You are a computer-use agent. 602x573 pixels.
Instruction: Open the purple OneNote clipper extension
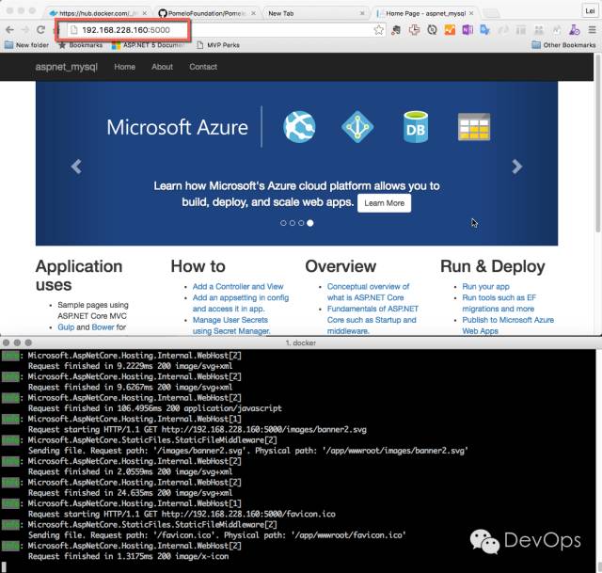pos(467,29)
